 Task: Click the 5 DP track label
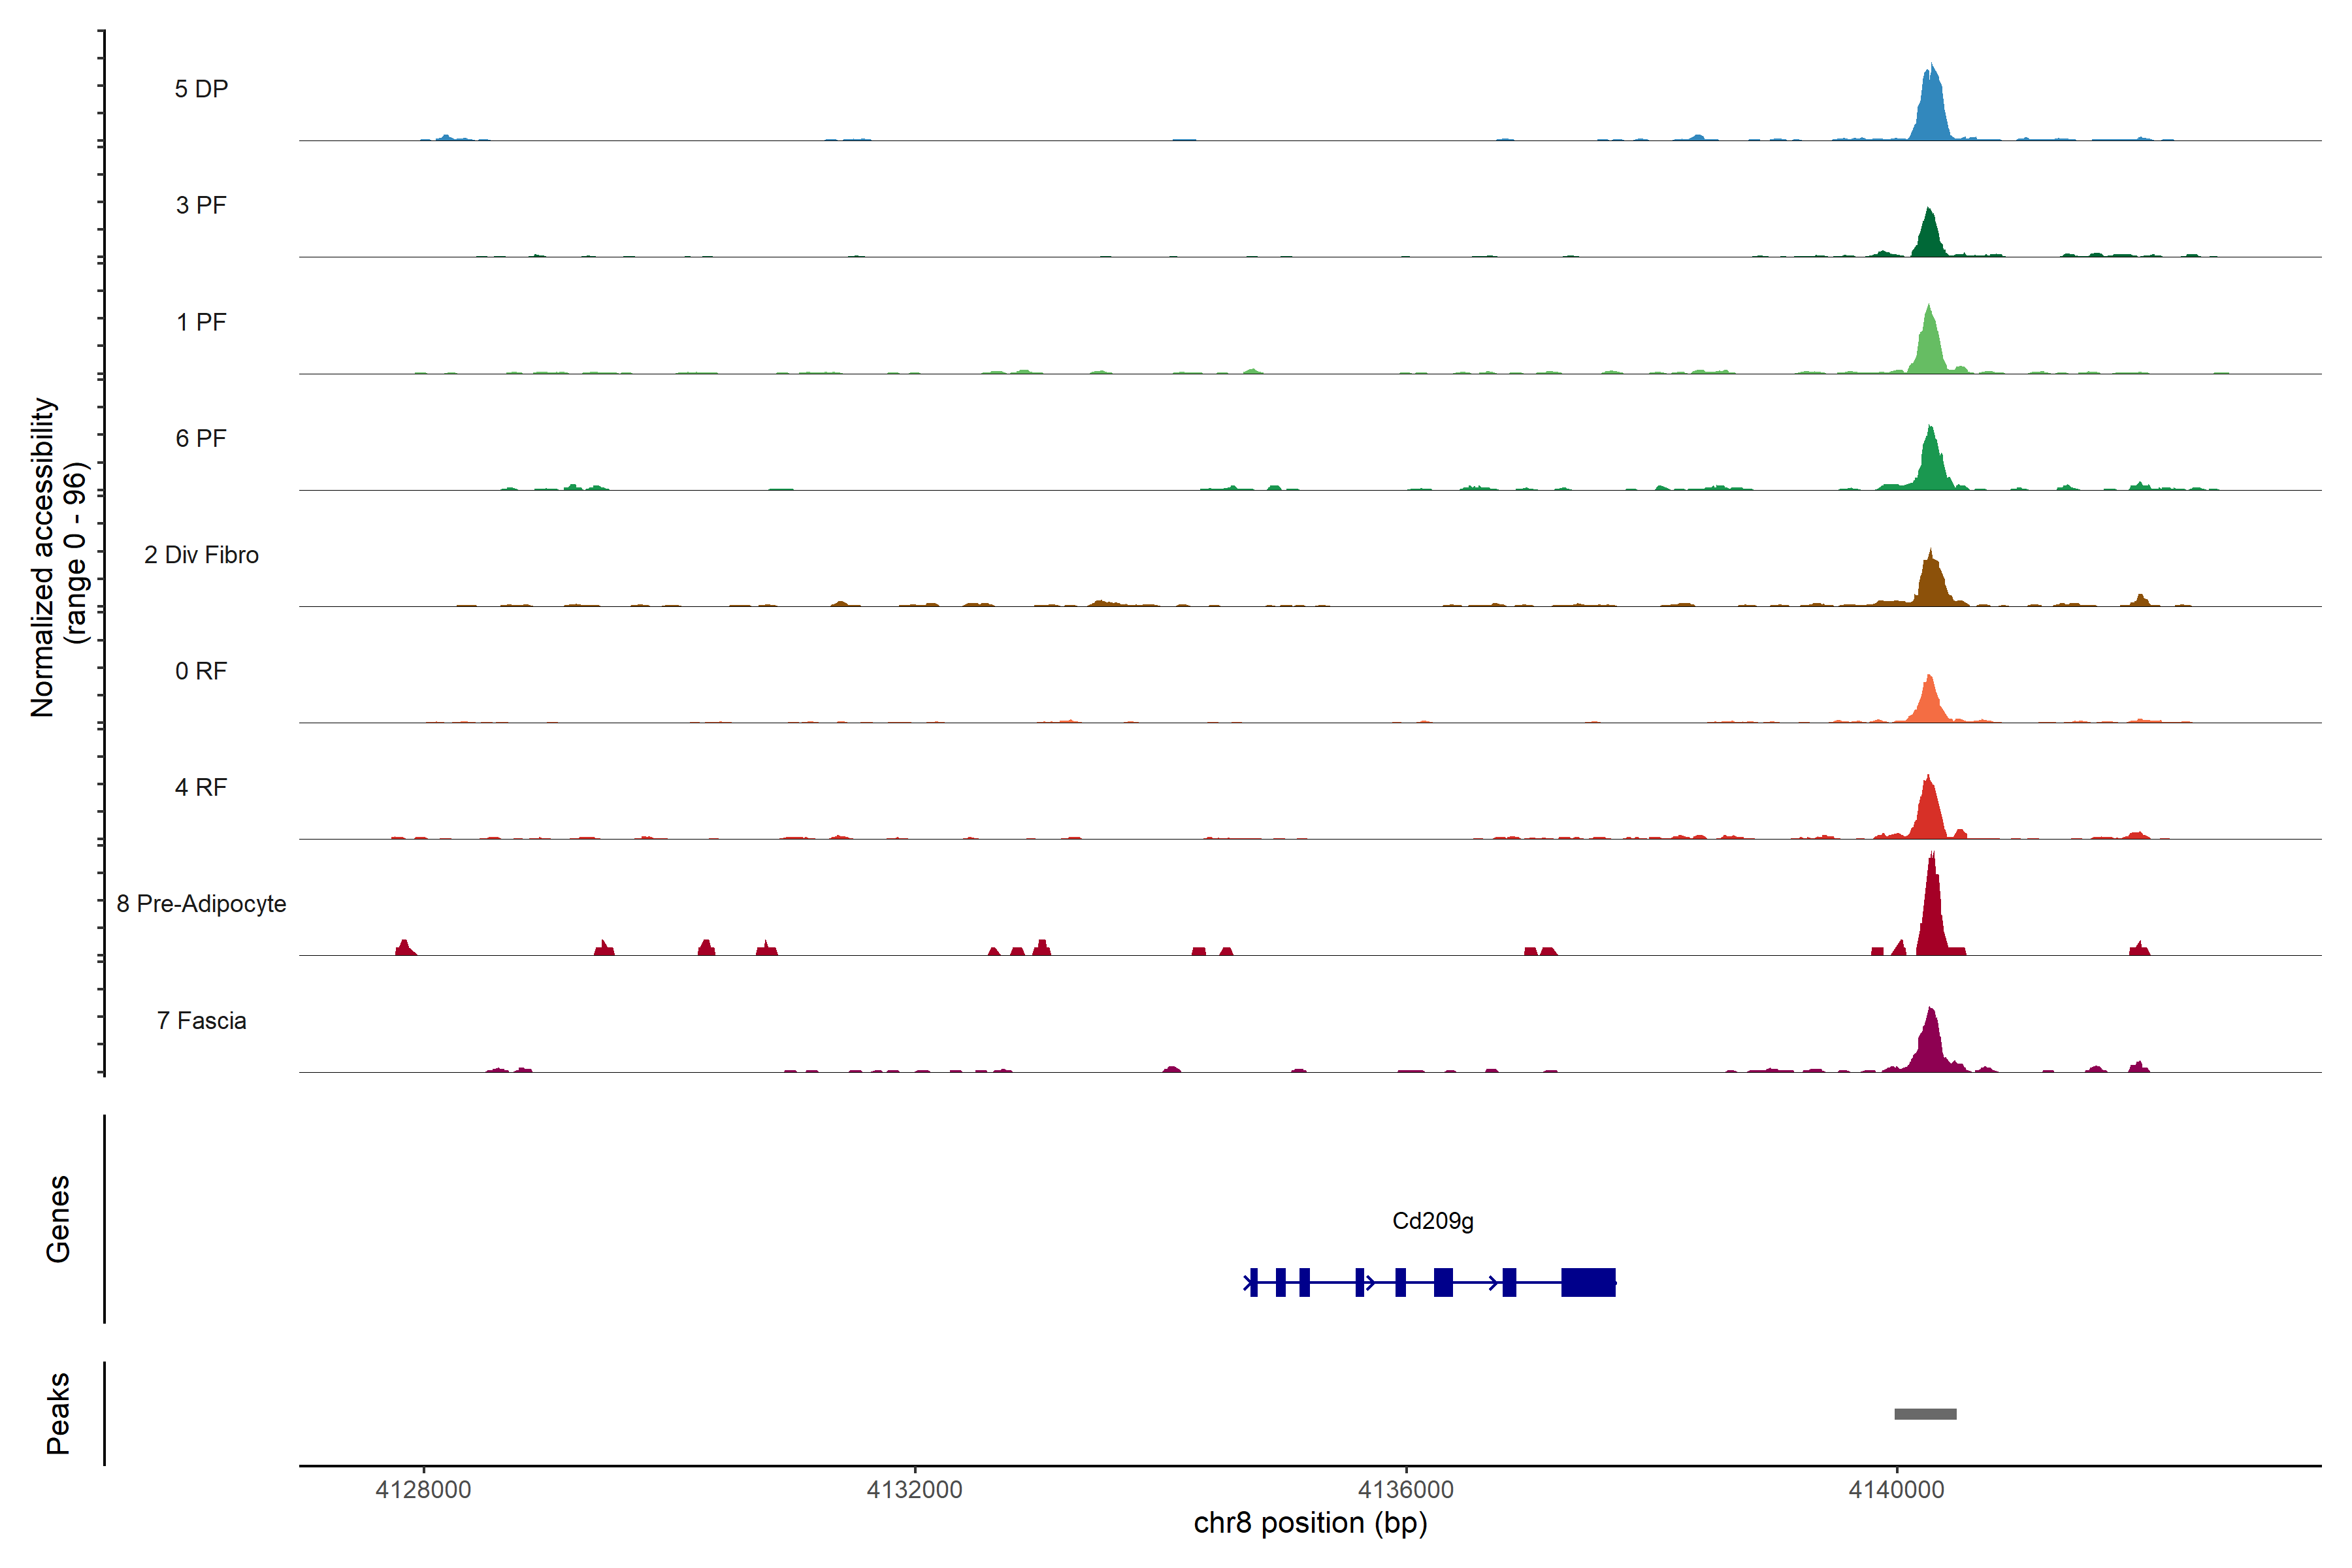coord(201,89)
